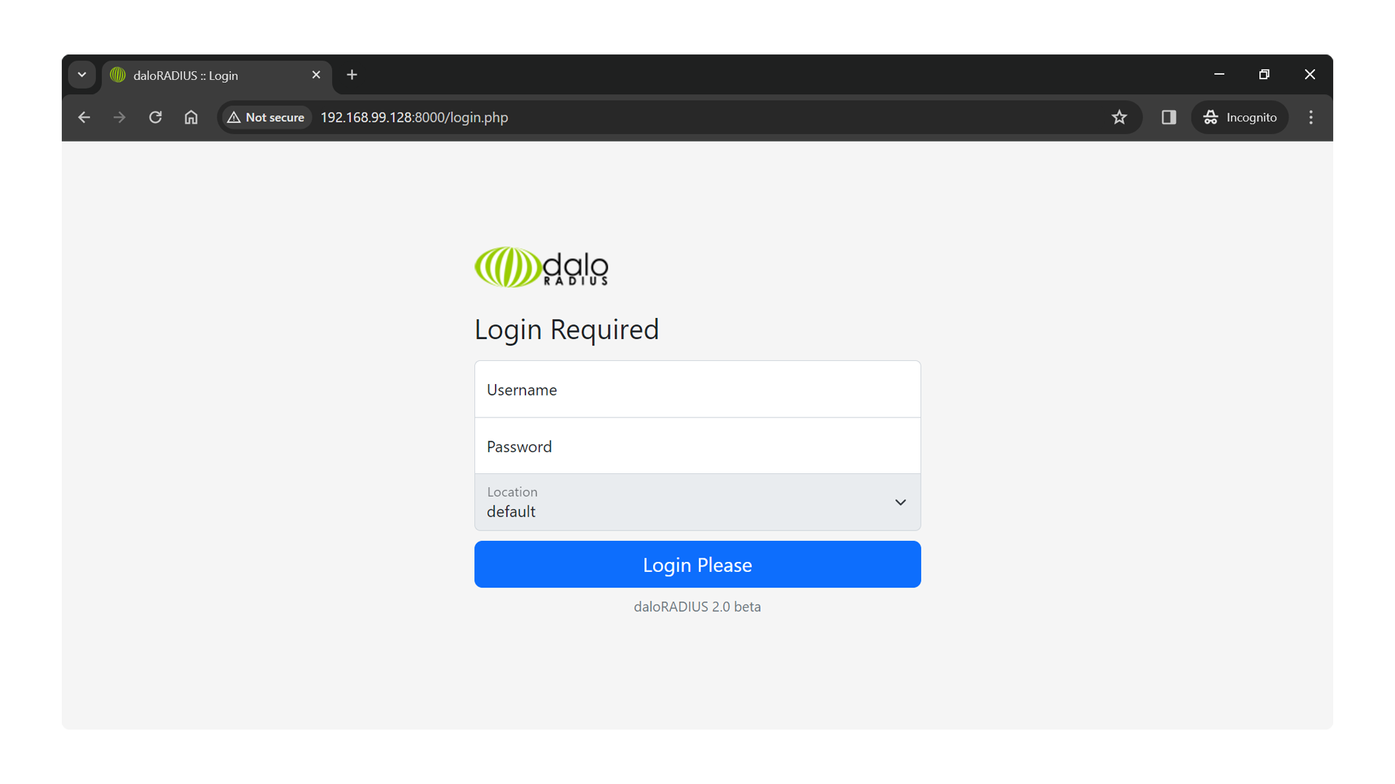
Task: Bookmark this page with star icon
Action: [1119, 118]
